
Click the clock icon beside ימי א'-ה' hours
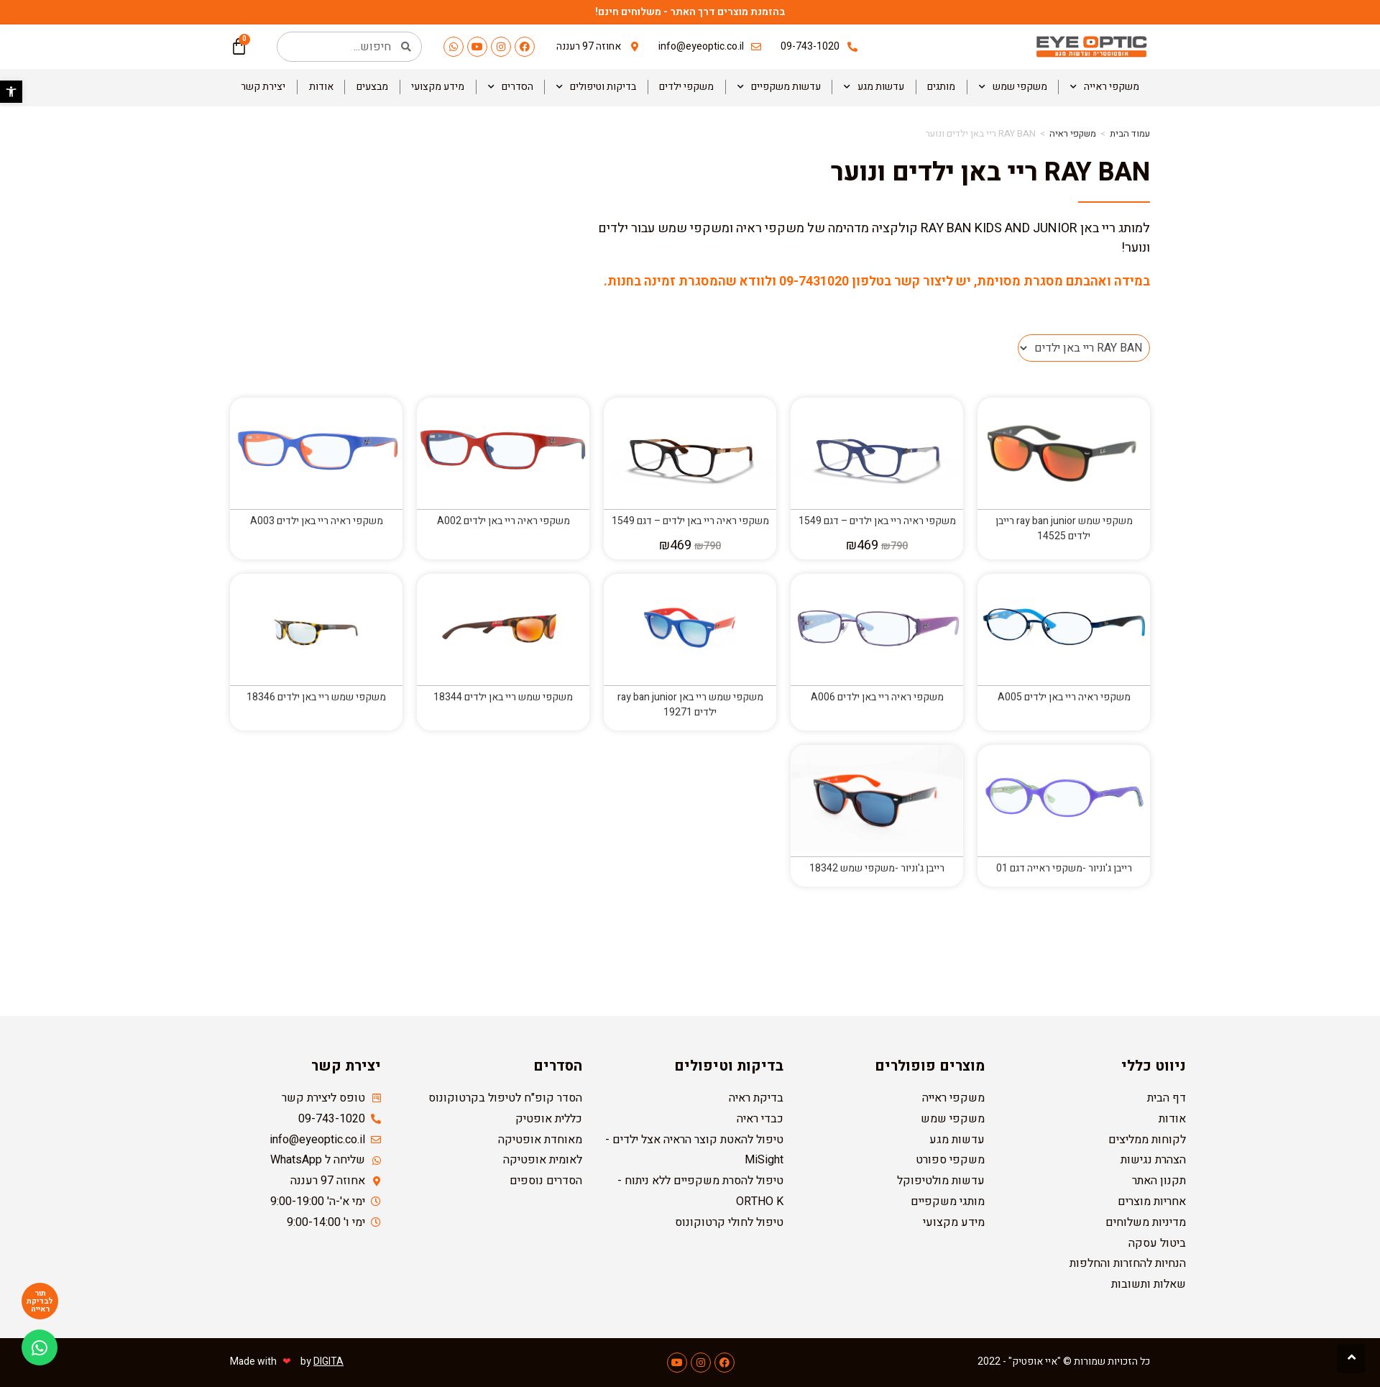(x=376, y=1201)
